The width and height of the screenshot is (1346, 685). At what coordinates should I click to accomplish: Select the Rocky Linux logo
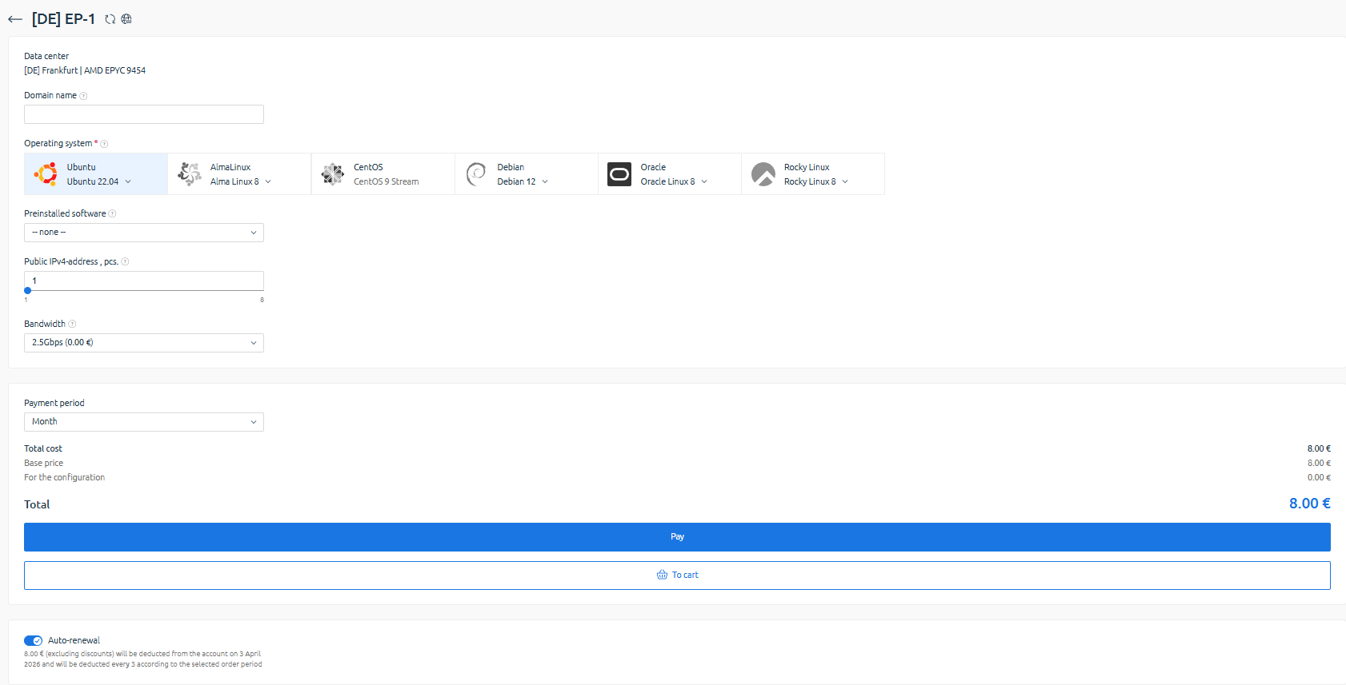pos(763,174)
